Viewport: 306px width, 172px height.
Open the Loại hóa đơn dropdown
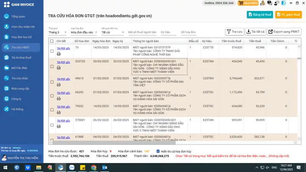pyautogui.click(x=84, y=32)
